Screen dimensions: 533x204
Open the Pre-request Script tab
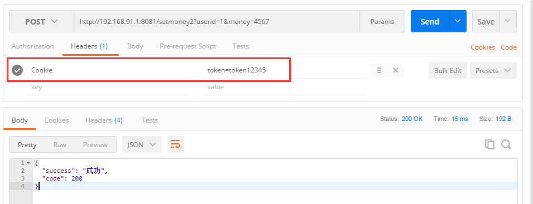tap(188, 46)
